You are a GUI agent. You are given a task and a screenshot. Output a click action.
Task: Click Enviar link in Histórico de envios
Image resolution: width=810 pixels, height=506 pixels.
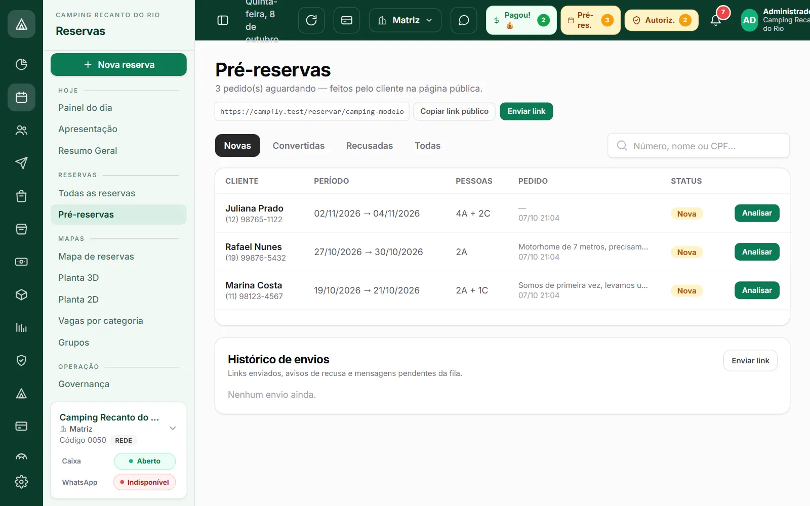click(x=750, y=361)
